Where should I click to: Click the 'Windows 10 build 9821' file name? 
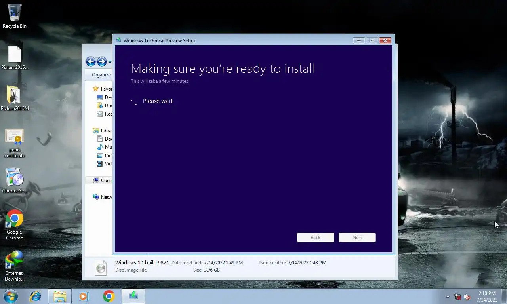[142, 262]
